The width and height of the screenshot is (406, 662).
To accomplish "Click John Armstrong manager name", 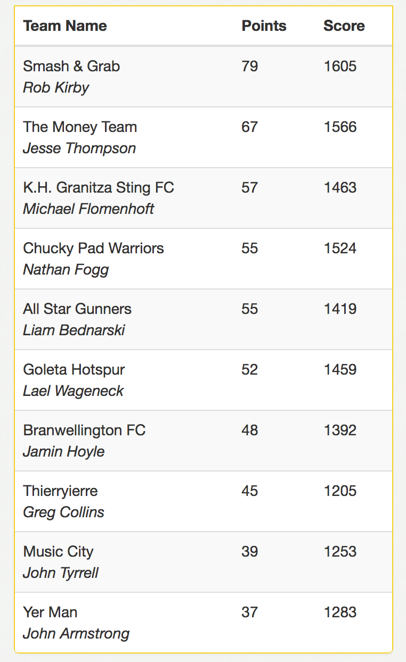I will click(x=76, y=634).
